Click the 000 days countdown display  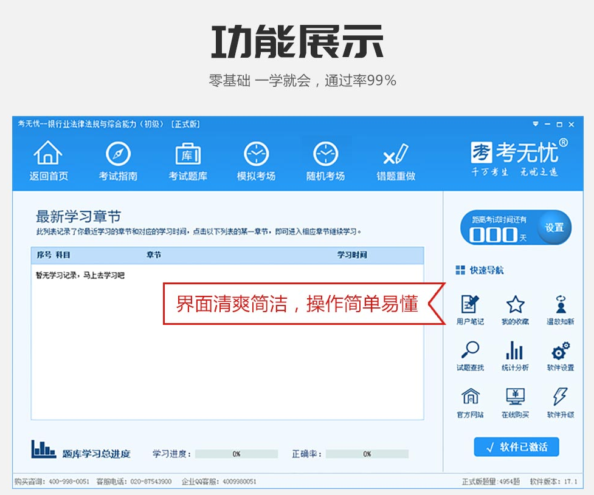pos(493,234)
